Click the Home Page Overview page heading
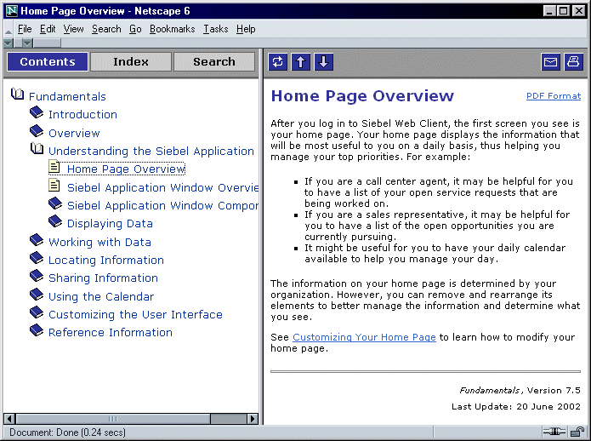This screenshot has width=591, height=441. (362, 96)
